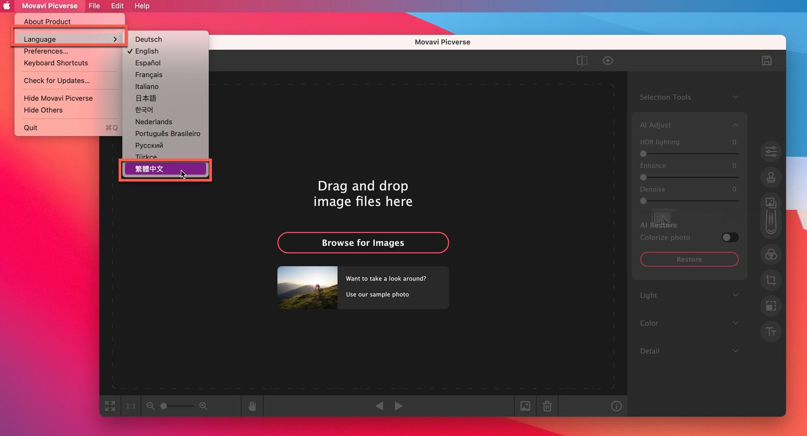The image size is (807, 436).
Task: Click Browse for Images button
Action: pos(363,243)
